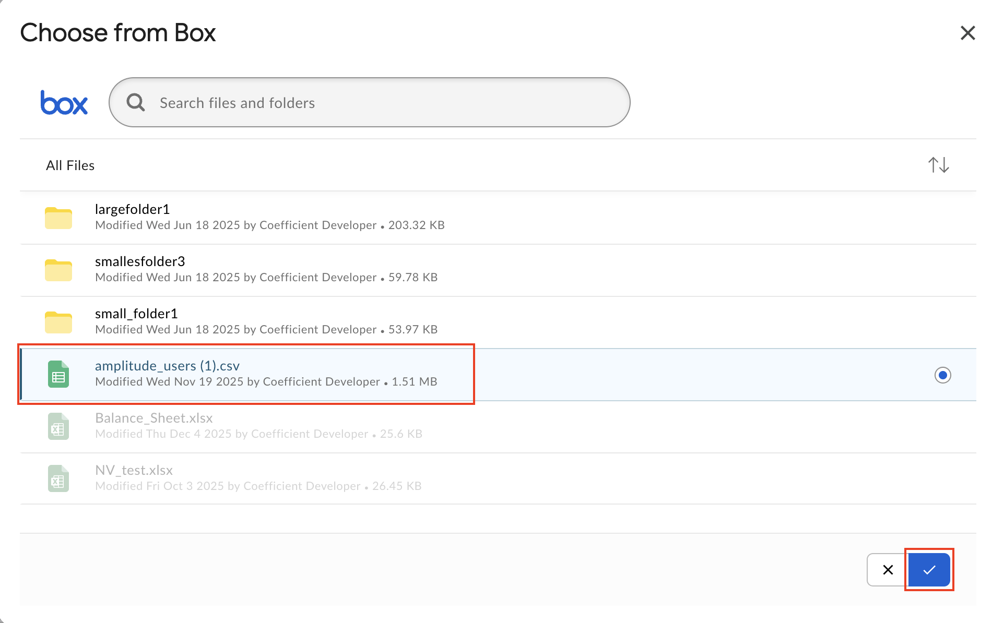Confirm selection with the blue checkmark button

[x=929, y=570]
